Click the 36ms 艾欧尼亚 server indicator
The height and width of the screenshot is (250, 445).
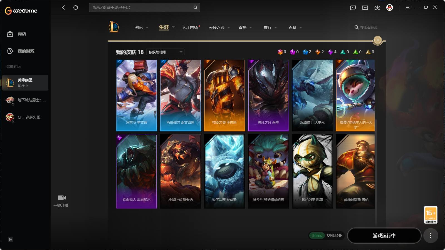pos(327,236)
